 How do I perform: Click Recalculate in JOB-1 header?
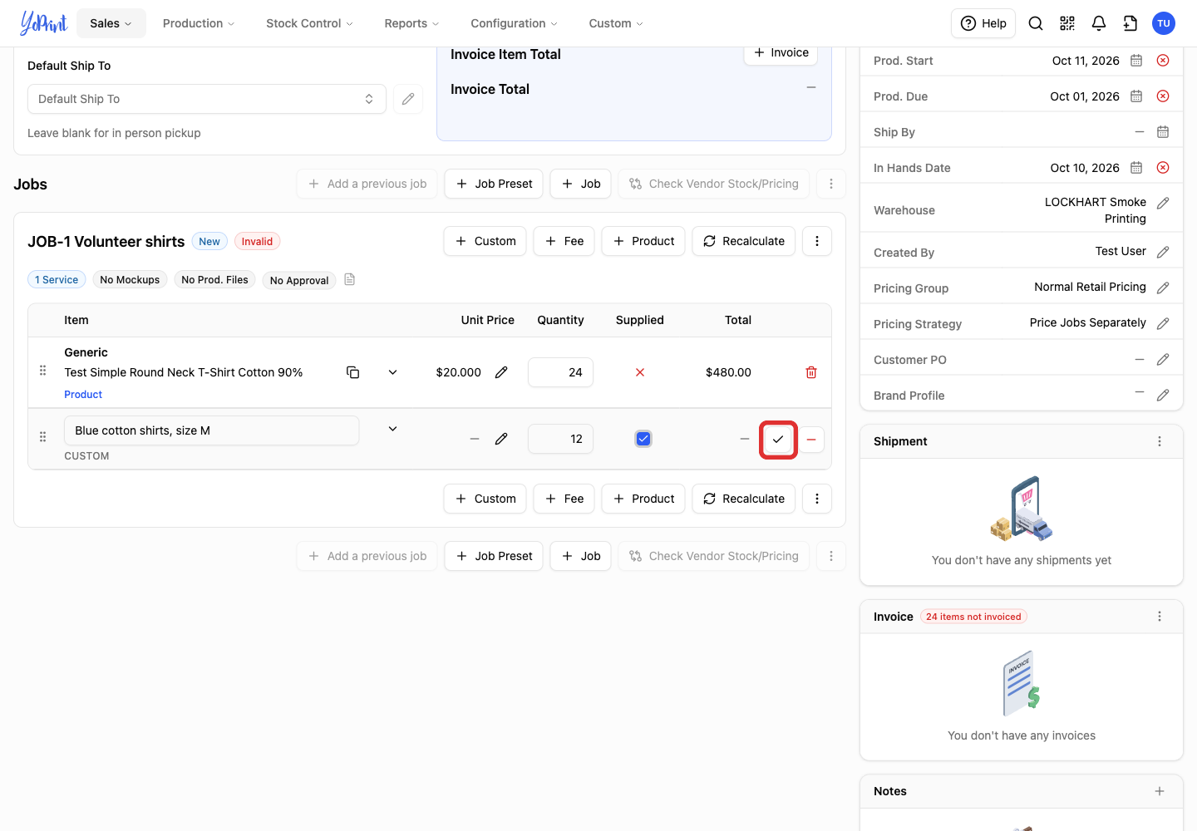click(744, 241)
